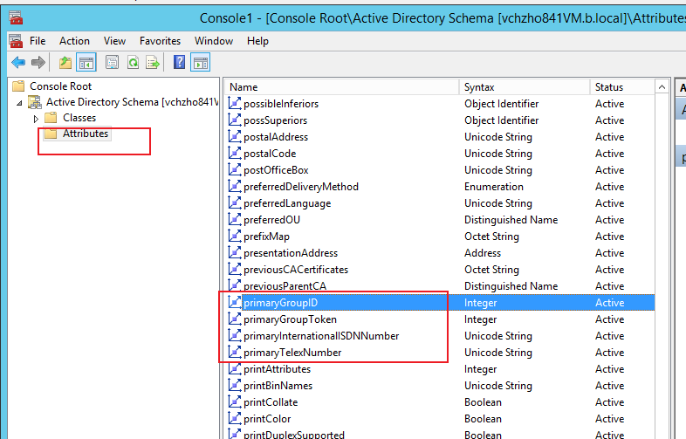
Task: Toggle Show/Hide Console Tree toolbar icon
Action: [86, 63]
